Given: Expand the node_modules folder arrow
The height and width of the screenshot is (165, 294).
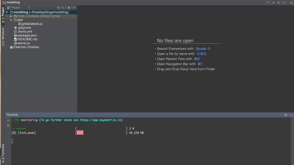Looking at the screenshot, I should point(11,16).
